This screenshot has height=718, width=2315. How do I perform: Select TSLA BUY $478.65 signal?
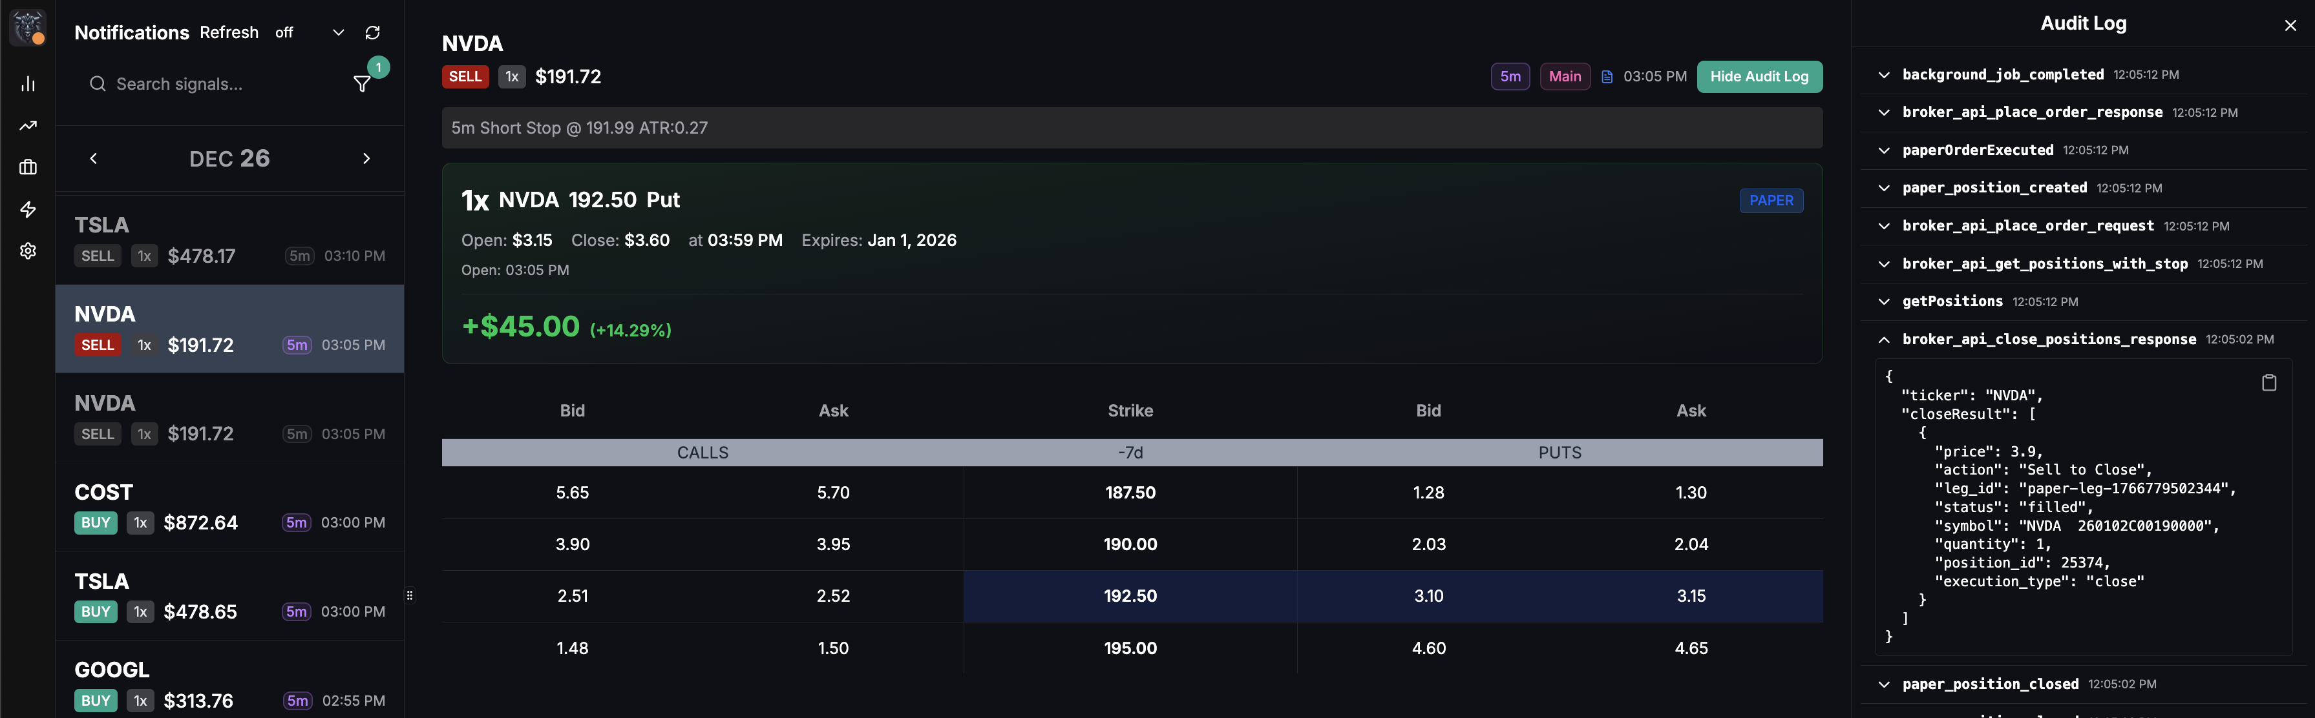click(x=230, y=596)
